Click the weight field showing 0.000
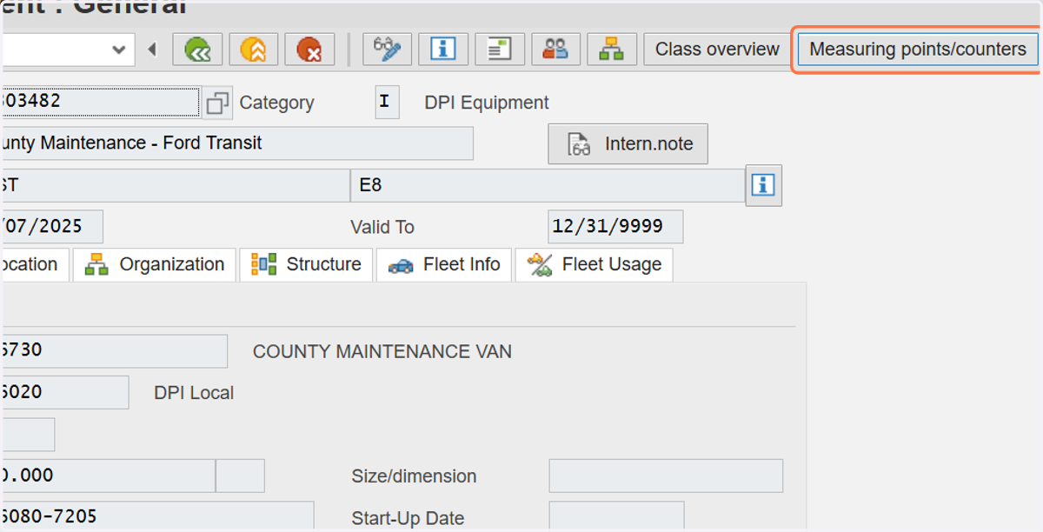Image resolution: width=1043 pixels, height=532 pixels. (109, 475)
